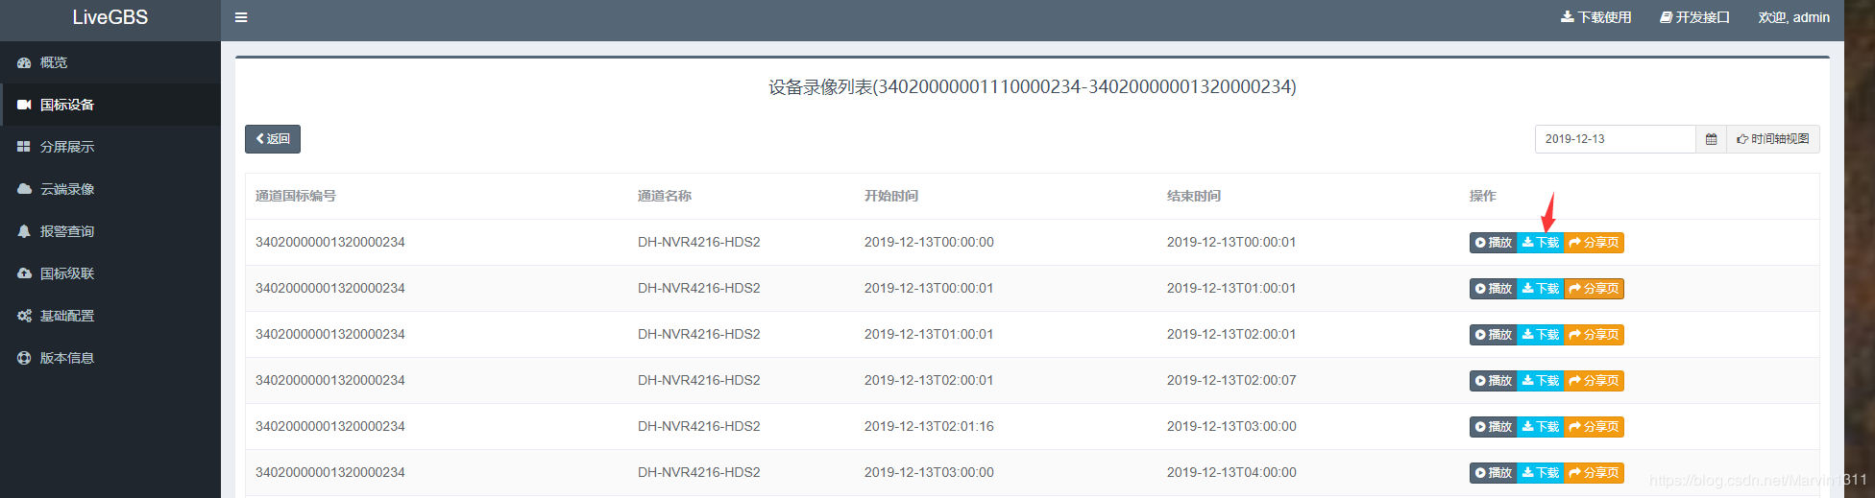Play recording starting 2019-12-13T00:00:01
Viewport: 1875px width, 498px height.
coord(1494,289)
